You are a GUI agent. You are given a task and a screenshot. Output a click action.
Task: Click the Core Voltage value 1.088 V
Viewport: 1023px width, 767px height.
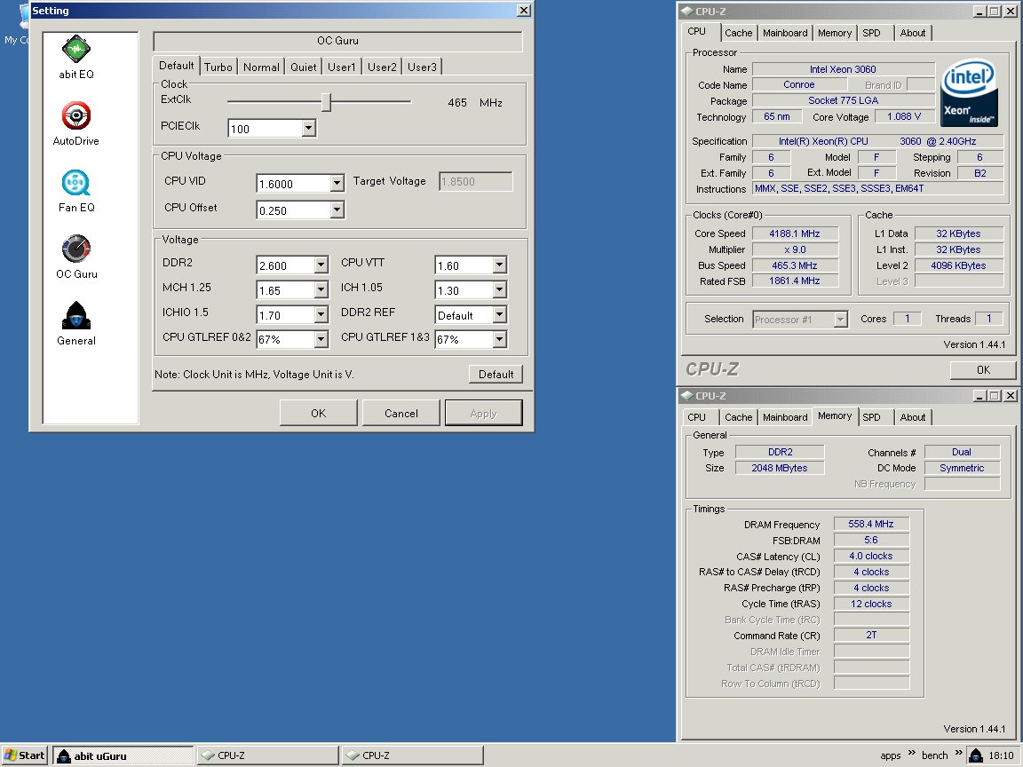[904, 116]
